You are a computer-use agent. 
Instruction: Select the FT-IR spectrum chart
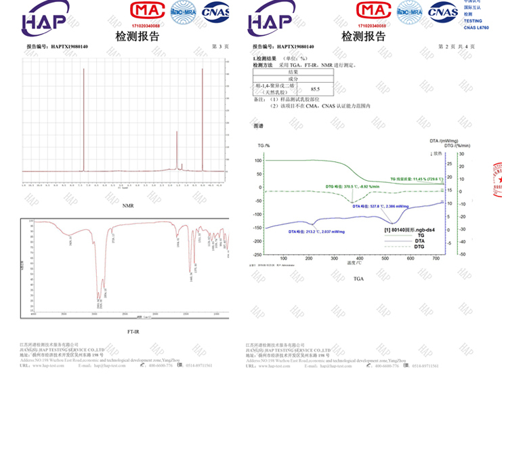[x=125, y=268]
